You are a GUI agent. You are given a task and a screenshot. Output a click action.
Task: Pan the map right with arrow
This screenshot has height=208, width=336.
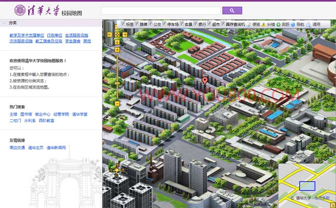pos(124,35)
